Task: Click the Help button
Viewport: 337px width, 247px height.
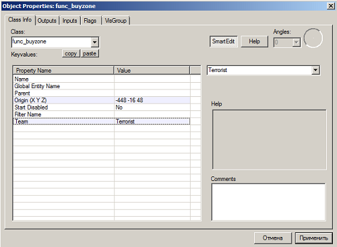Action: [x=254, y=42]
